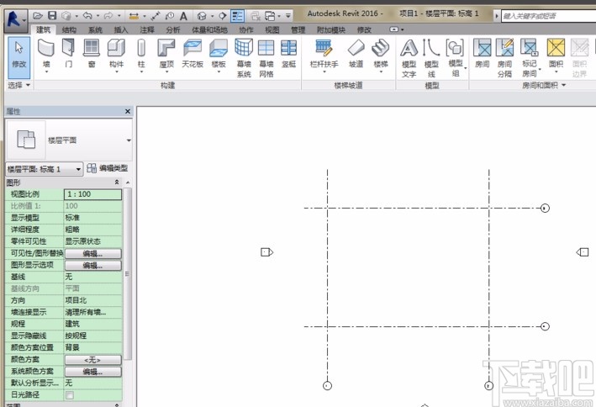596x407 pixels.
Task: Close the Properties (属性) panel
Action: pyautogui.click(x=128, y=112)
